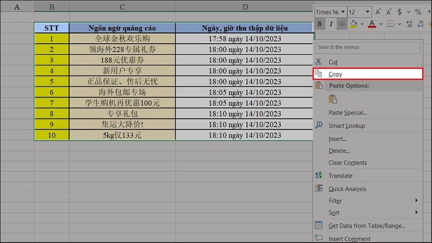Click cell containing 188元优惠券
This screenshot has width=432, height=243.
pyautogui.click(x=123, y=60)
